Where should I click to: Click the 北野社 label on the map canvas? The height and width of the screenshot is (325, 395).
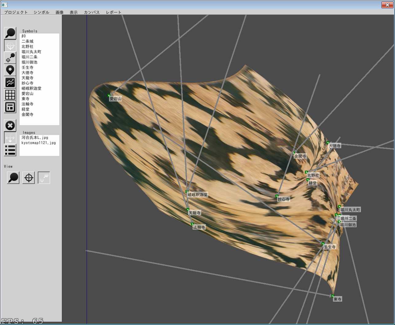[313, 175]
